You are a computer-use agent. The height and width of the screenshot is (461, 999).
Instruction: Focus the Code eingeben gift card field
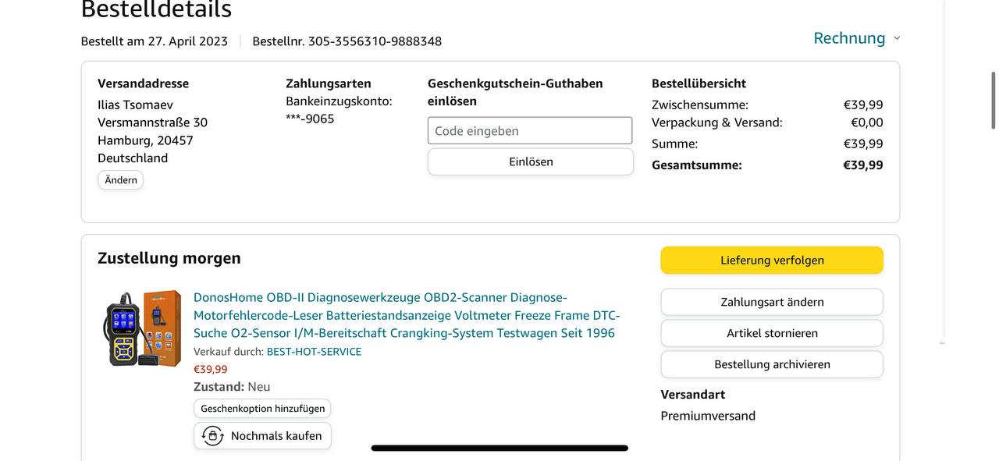coord(529,131)
